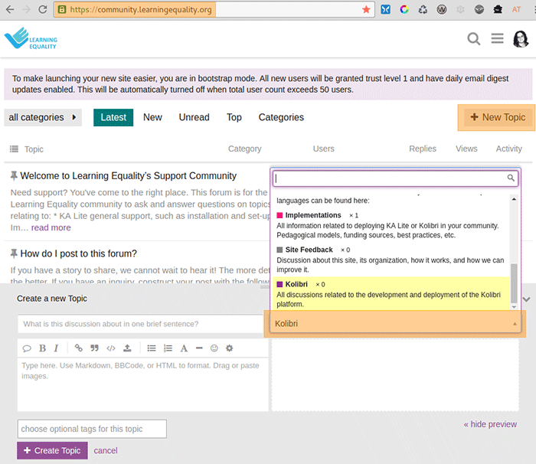Click the bookmark star in address bar
Image resolution: width=536 pixels, height=464 pixels.
[367, 10]
